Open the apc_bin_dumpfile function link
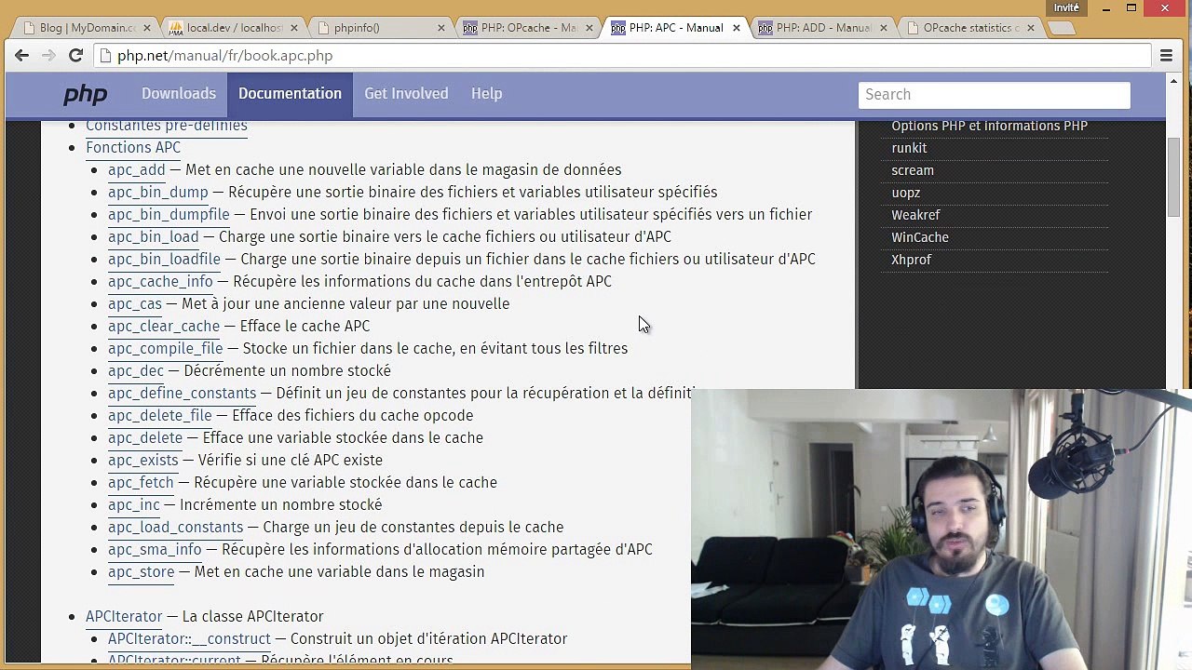The image size is (1192, 670). point(169,215)
